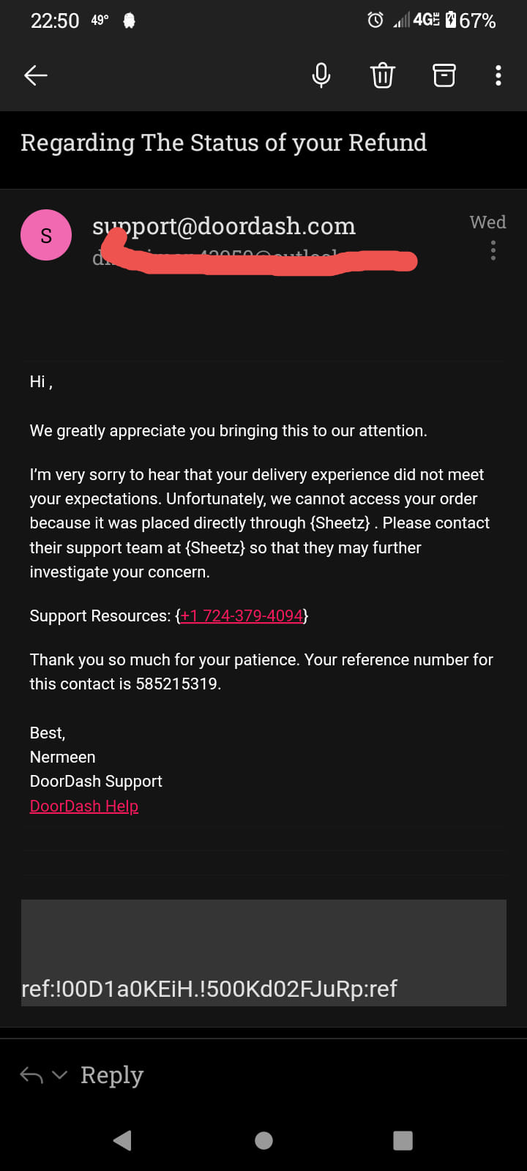This screenshot has height=1171, width=527.
Task: Tap the back arrow icon
Action: coord(35,75)
